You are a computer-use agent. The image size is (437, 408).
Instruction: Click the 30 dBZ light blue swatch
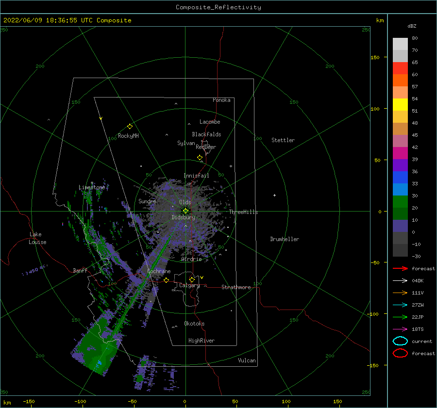tap(400, 189)
